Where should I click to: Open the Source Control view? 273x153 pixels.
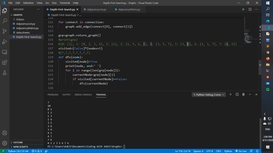click(x=5, y=31)
